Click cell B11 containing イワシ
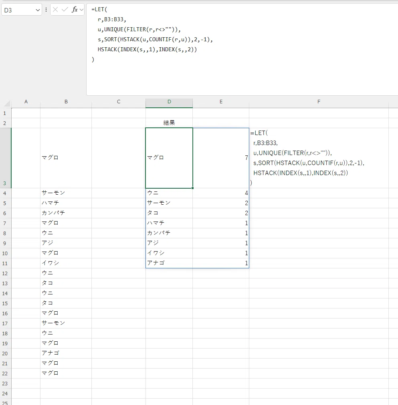The image size is (398, 405). (x=66, y=263)
